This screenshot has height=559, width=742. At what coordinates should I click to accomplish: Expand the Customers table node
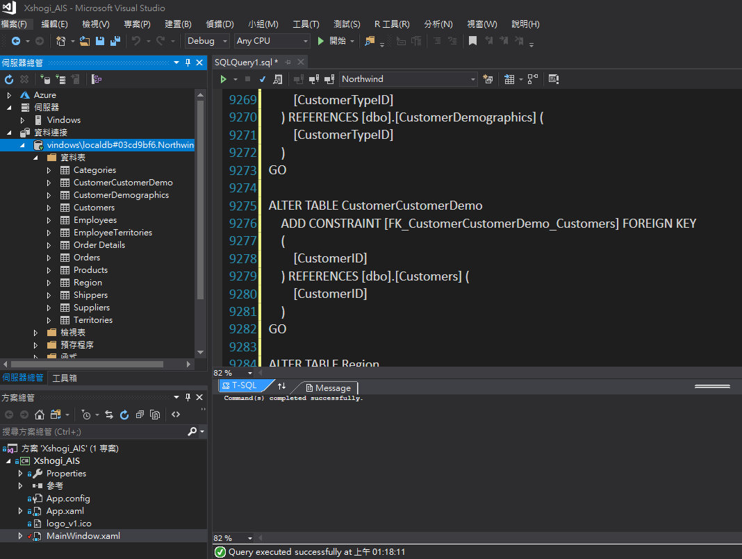click(x=49, y=208)
